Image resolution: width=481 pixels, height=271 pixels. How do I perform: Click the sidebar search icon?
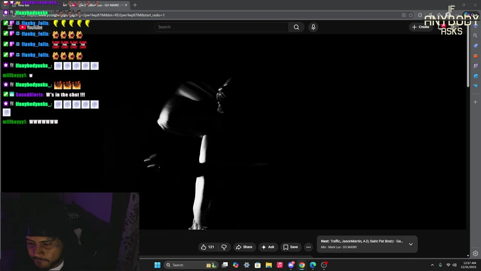click(x=475, y=36)
